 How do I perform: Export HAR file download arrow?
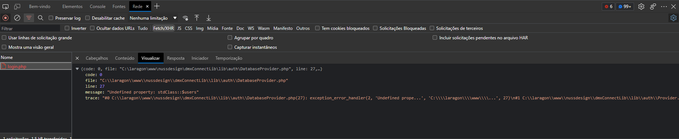point(209,18)
